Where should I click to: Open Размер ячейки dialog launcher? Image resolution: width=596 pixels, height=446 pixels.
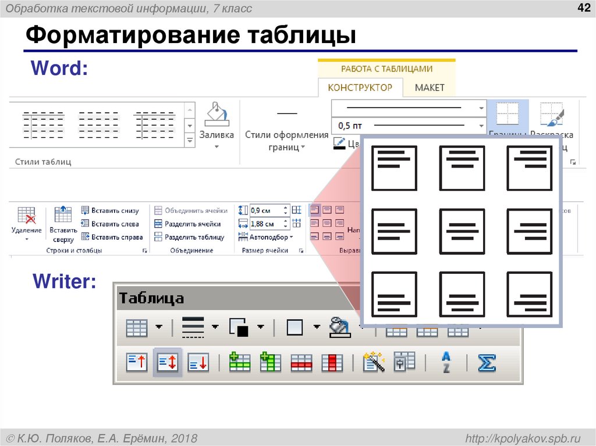(301, 251)
